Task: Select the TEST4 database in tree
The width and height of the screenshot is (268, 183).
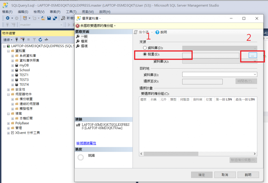Action: [x=24, y=85]
